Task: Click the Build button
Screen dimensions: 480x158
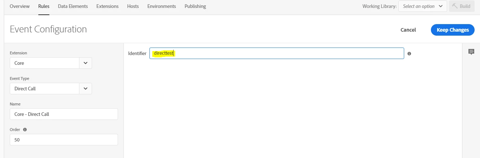Action: 462,6
